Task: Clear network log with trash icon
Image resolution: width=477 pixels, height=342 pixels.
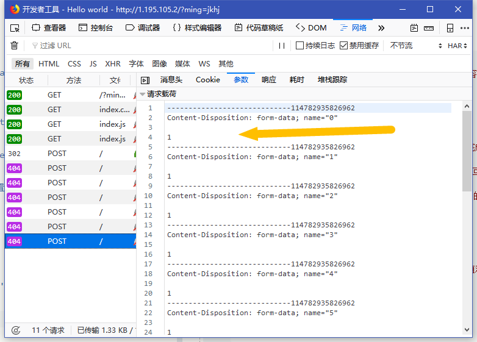Action: [14, 46]
